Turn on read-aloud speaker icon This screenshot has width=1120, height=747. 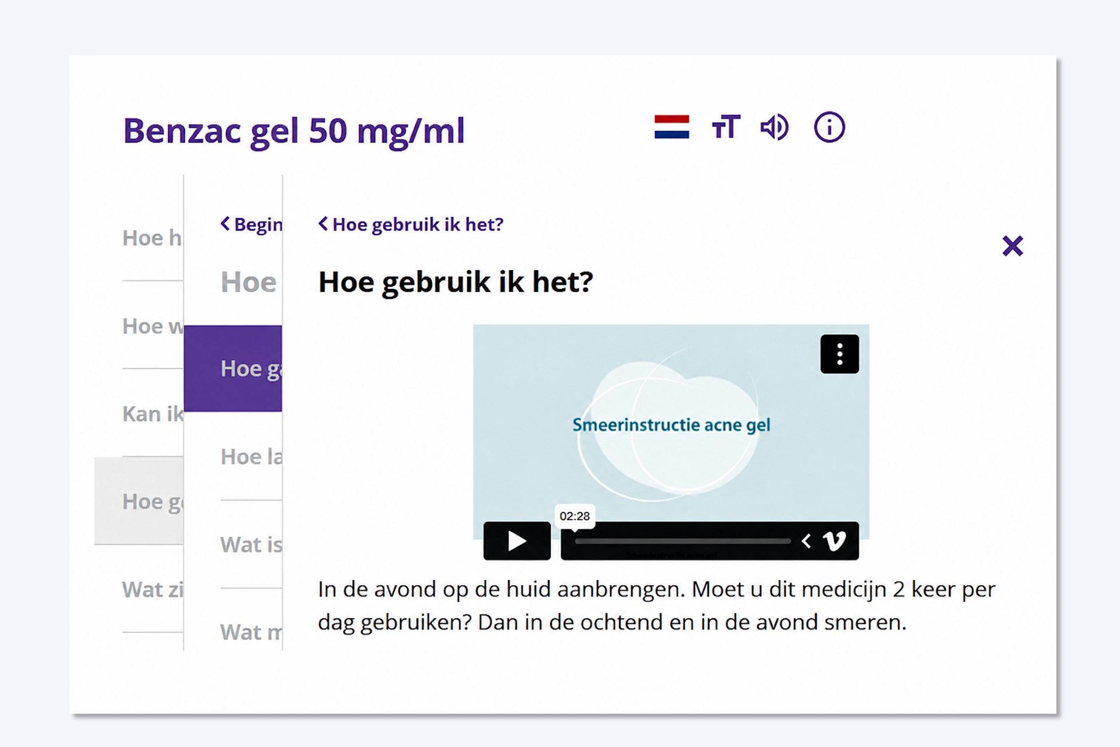coord(775,127)
